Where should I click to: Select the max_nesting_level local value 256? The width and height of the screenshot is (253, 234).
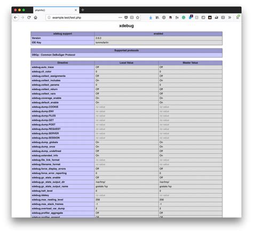pyautogui.click(x=98, y=200)
